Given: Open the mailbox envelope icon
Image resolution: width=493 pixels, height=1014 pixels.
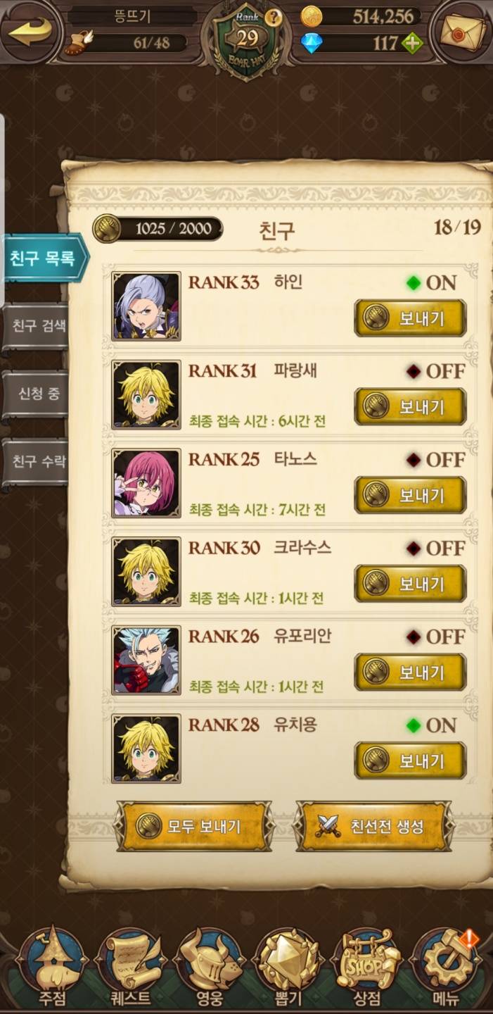Looking at the screenshot, I should [x=461, y=31].
